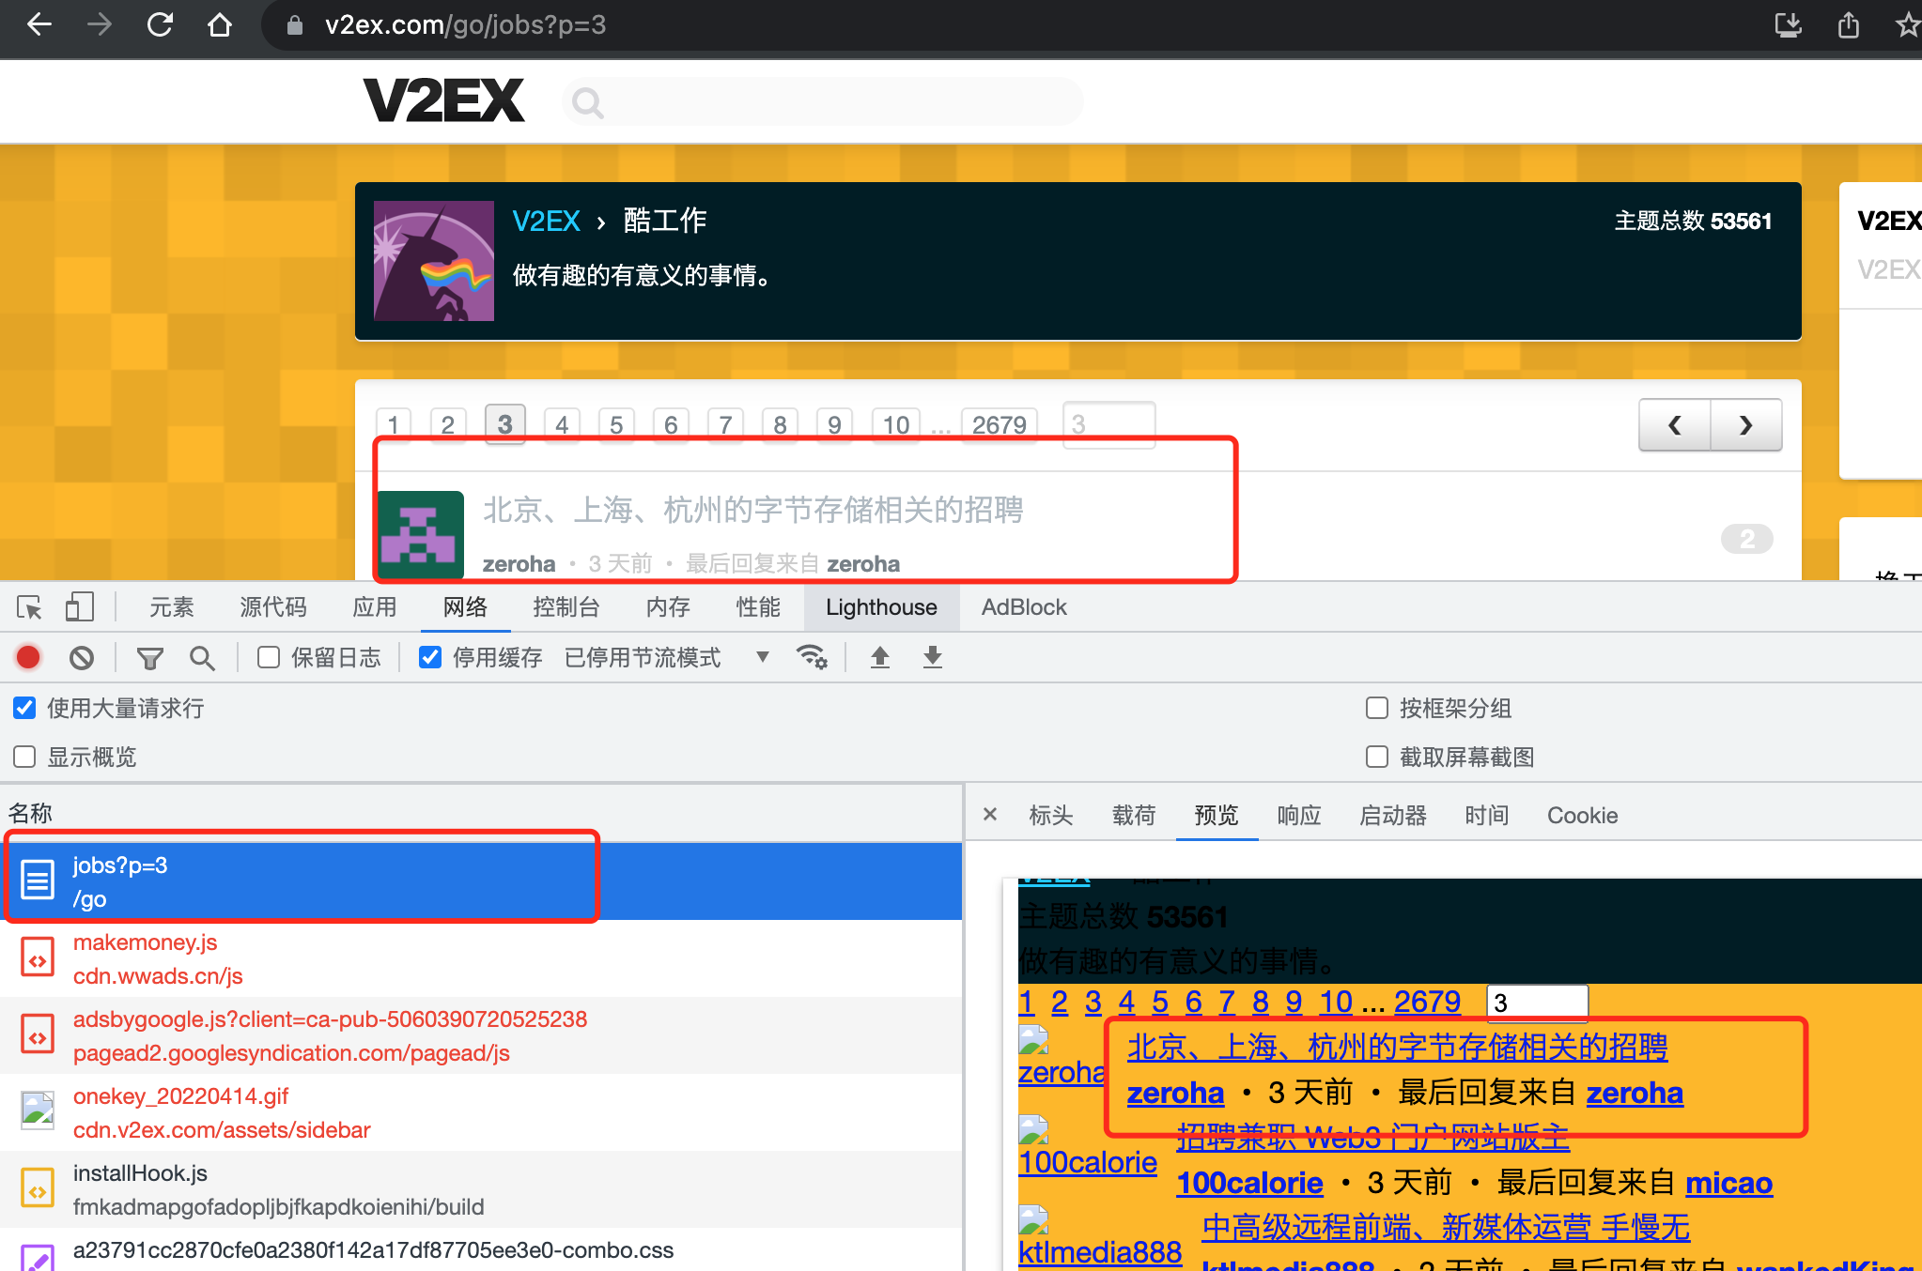Close the request details pane

tap(990, 814)
